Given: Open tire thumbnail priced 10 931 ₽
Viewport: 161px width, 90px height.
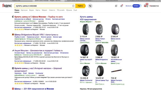Looking at the screenshot, I should (x=114, y=50).
